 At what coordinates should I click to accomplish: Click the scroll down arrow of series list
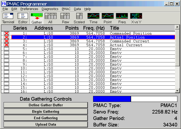click(x=177, y=91)
